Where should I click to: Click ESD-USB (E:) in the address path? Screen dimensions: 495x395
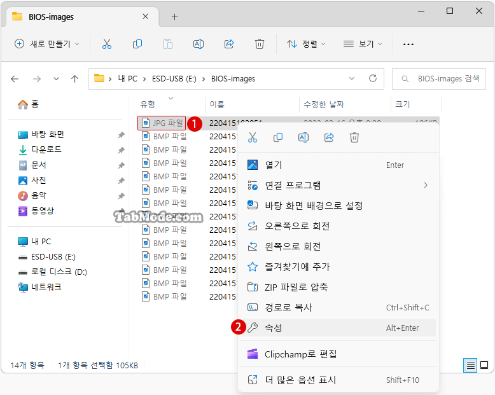click(174, 79)
